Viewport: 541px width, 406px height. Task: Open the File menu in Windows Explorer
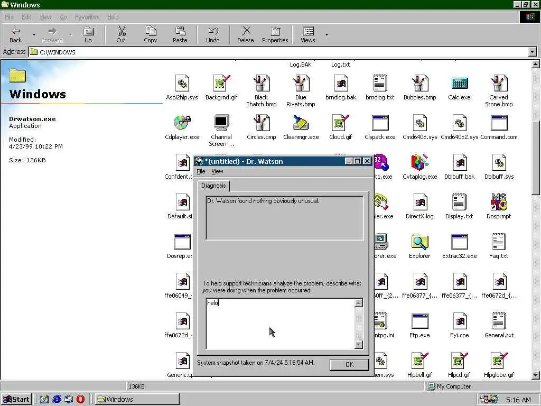coord(9,17)
